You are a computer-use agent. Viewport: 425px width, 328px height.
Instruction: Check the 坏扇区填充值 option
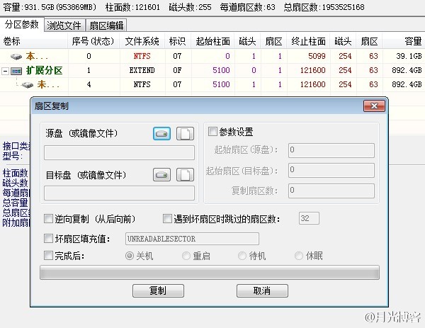(x=48, y=239)
